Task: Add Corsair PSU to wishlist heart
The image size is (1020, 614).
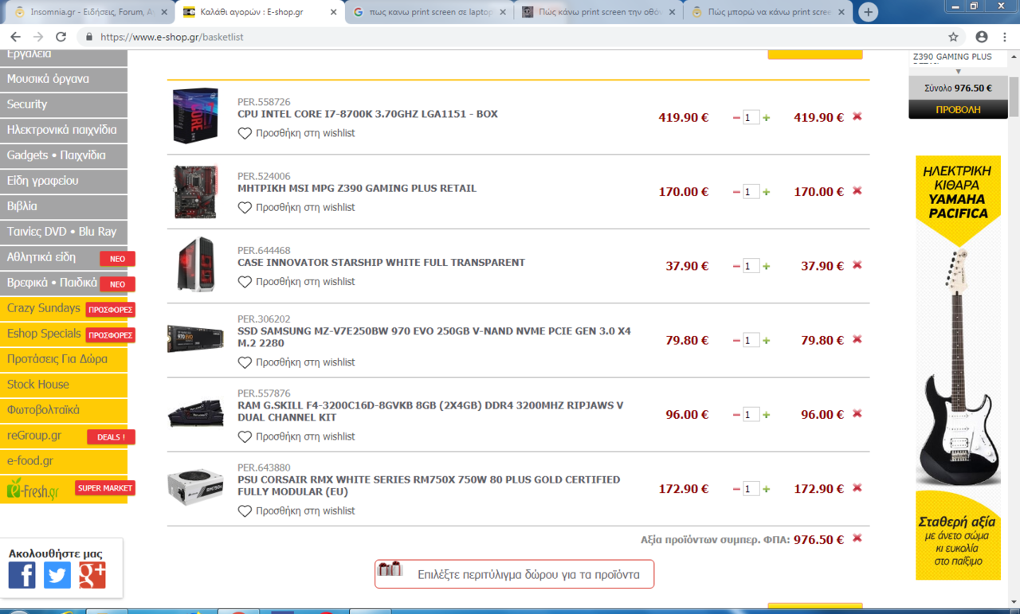Action: pos(245,511)
